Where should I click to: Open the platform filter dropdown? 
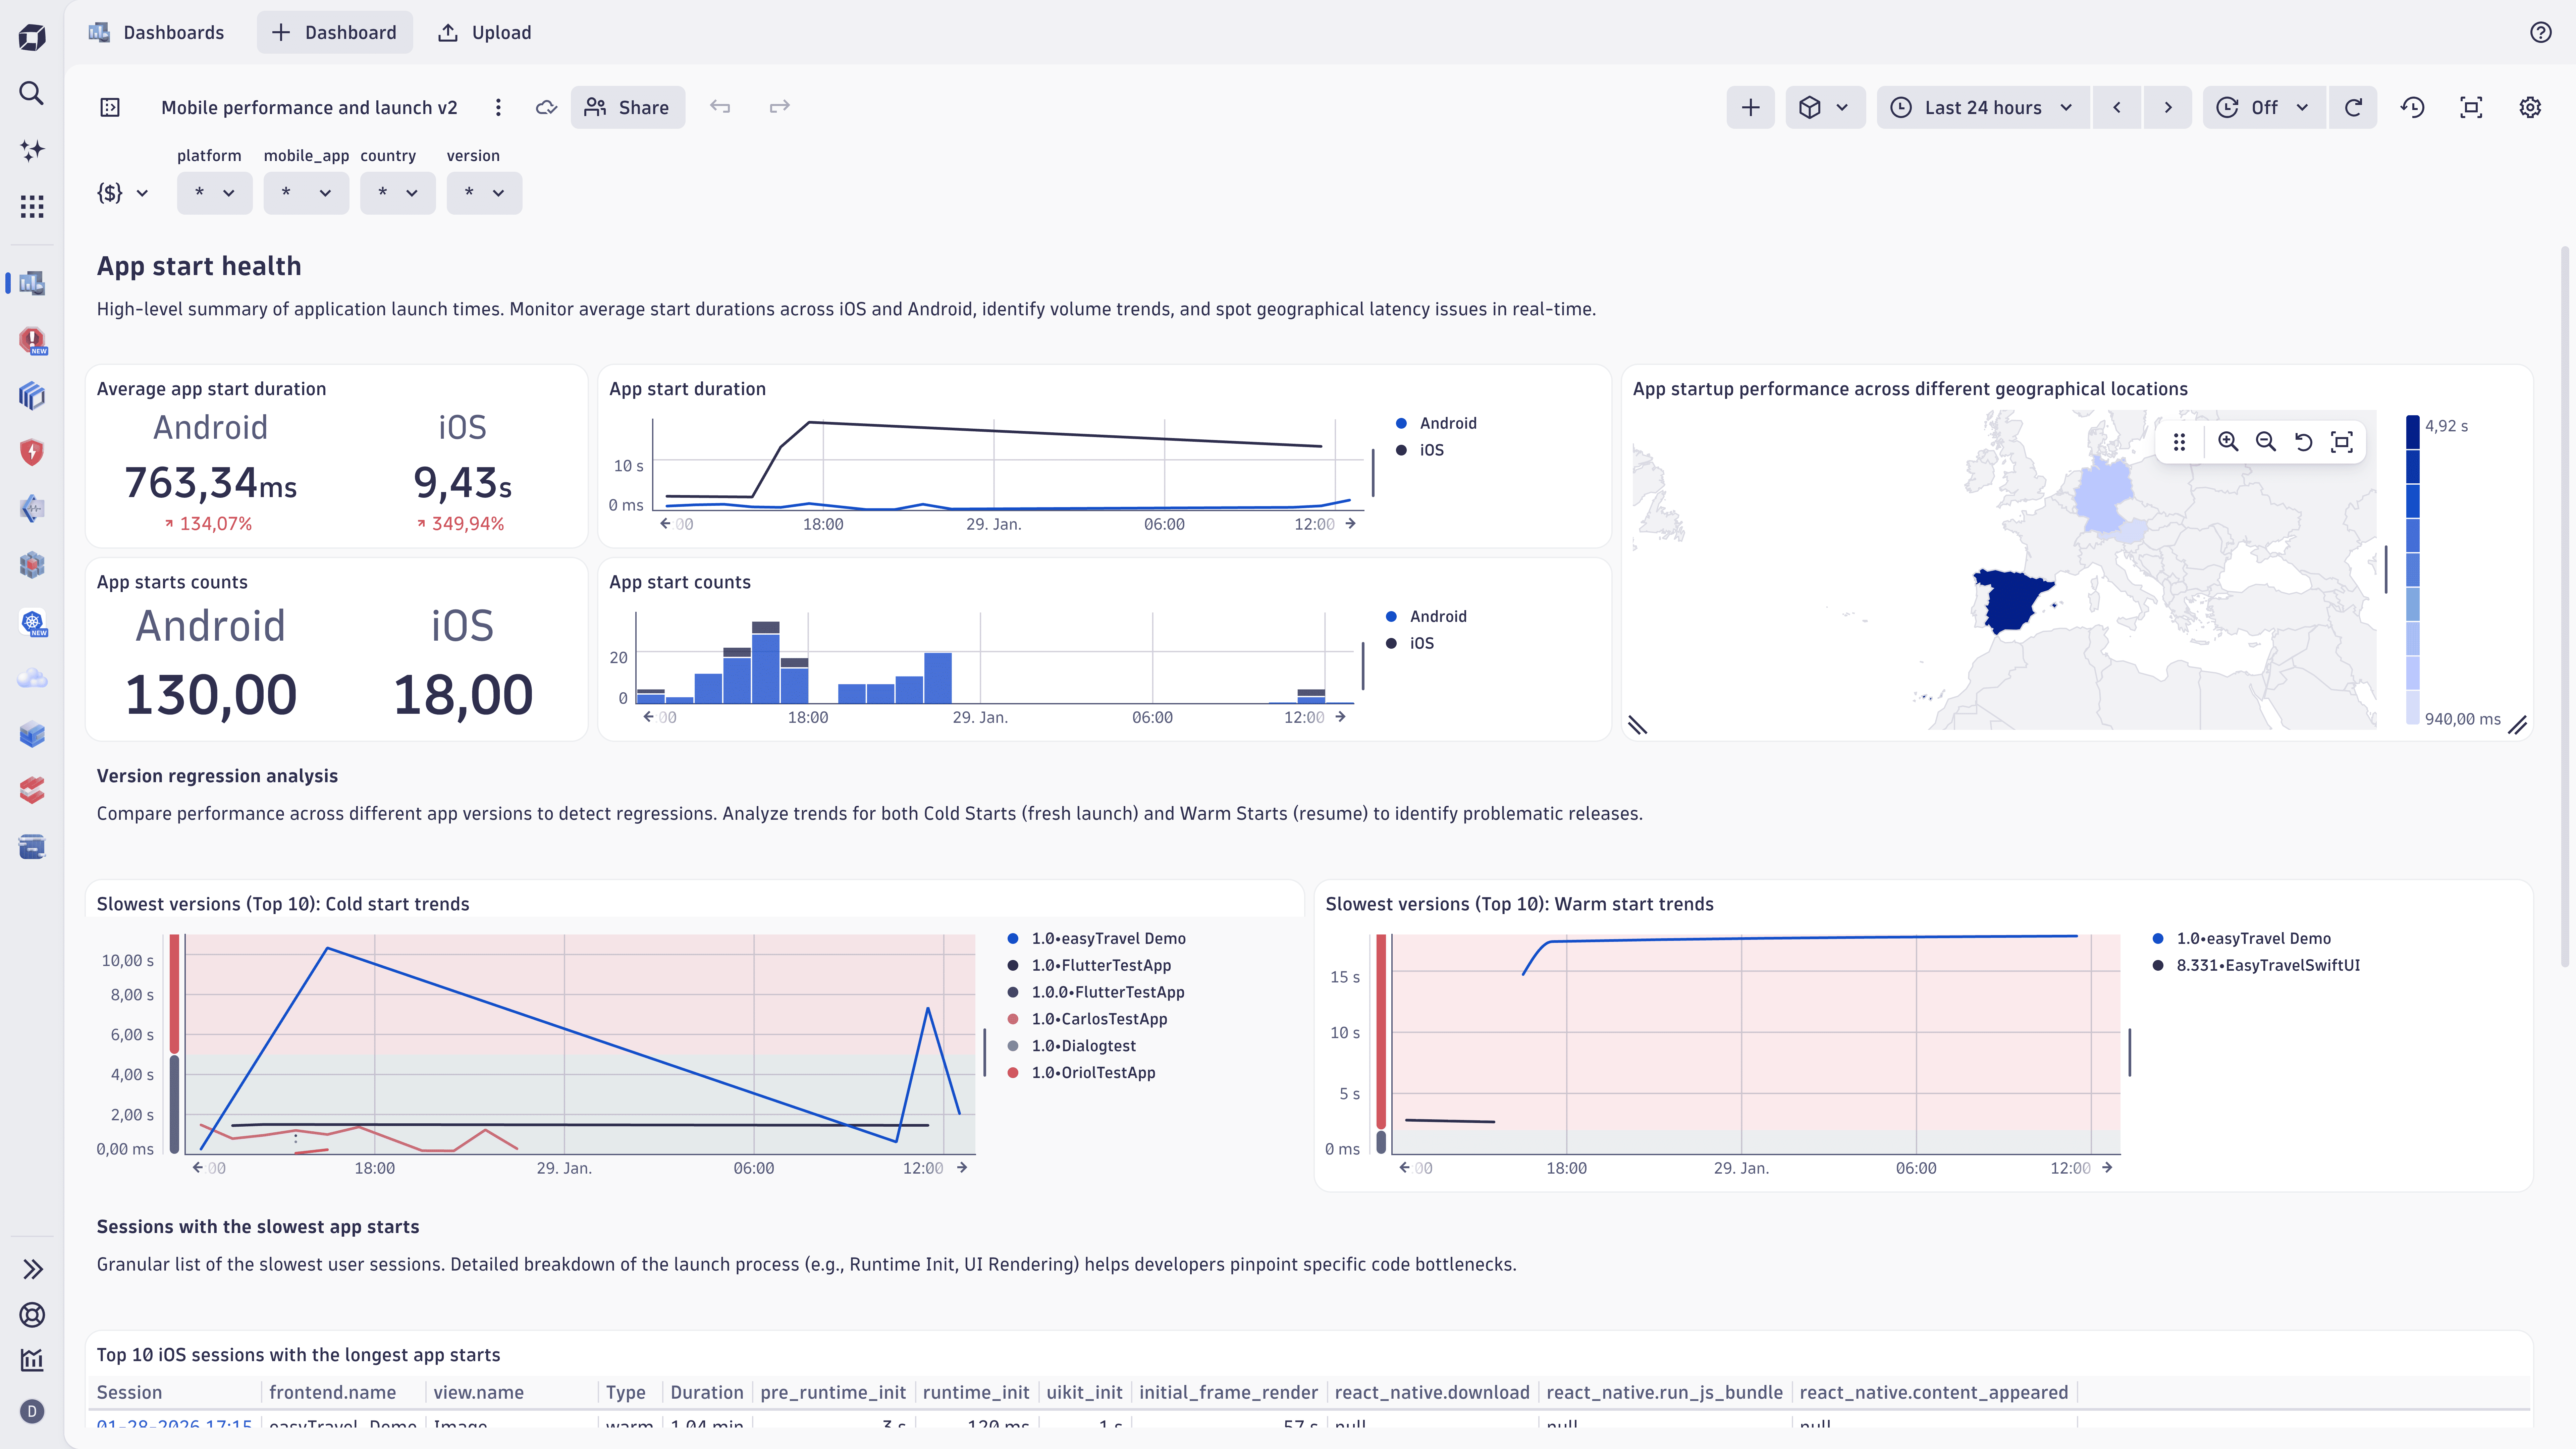tap(214, 193)
